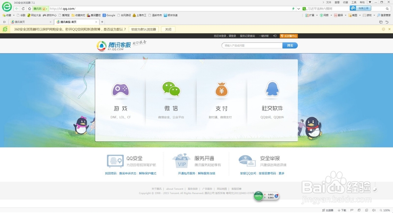Screen dimensions: 393x213
Task: Switch to the 腾讯首页 tab
Action: pos(30,22)
